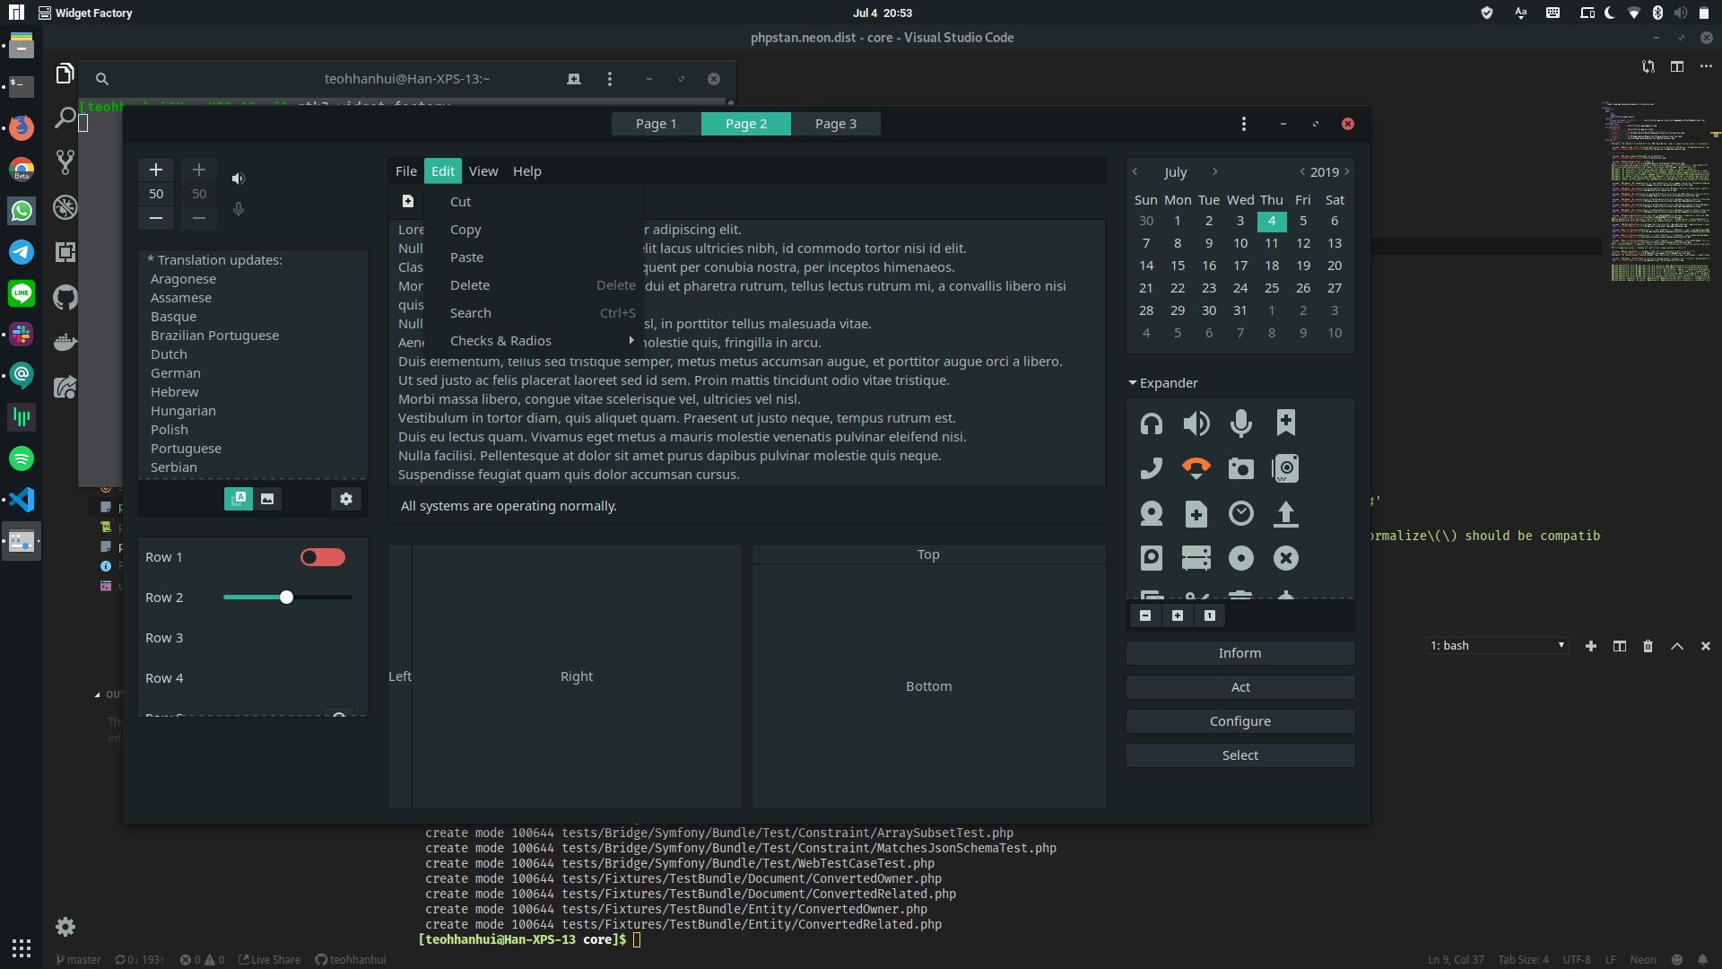Image resolution: width=1722 pixels, height=969 pixels.
Task: Select the upload arrow icon
Action: [1286, 513]
